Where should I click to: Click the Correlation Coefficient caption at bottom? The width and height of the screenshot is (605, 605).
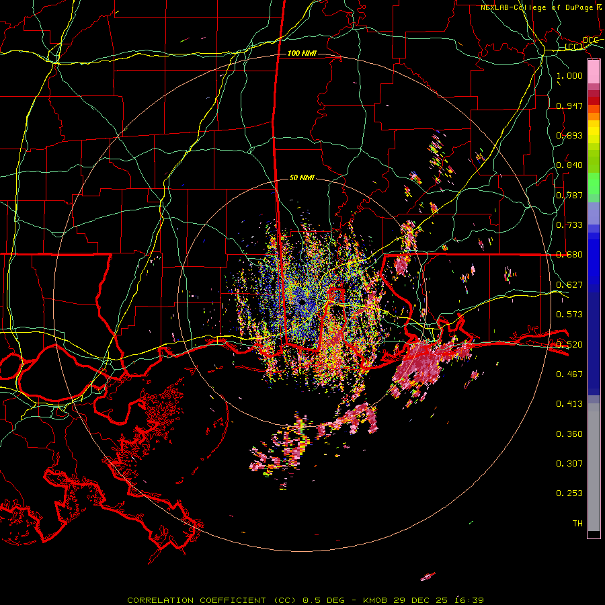coord(306,600)
